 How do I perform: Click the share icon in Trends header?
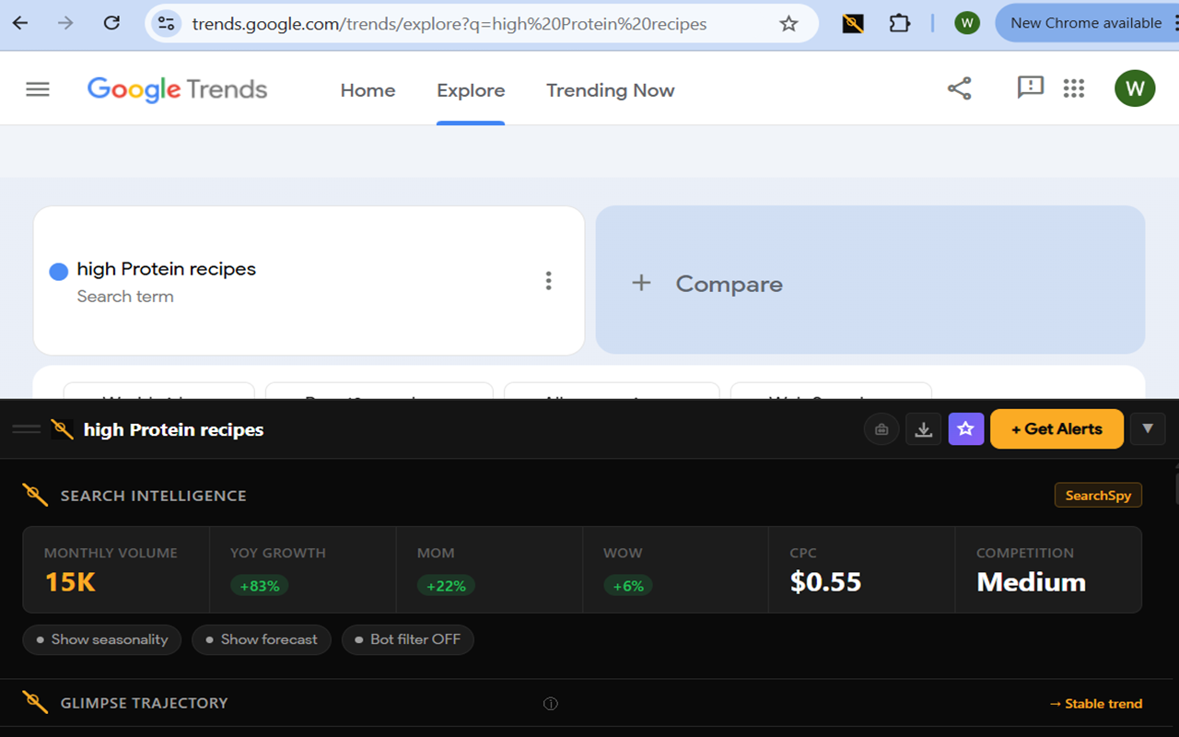coord(960,88)
